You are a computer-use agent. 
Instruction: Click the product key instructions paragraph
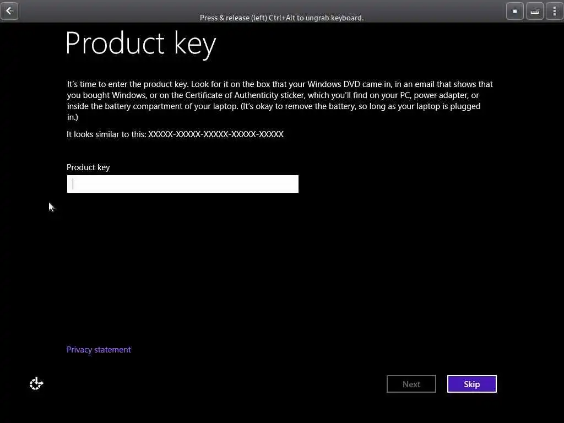pos(280,101)
